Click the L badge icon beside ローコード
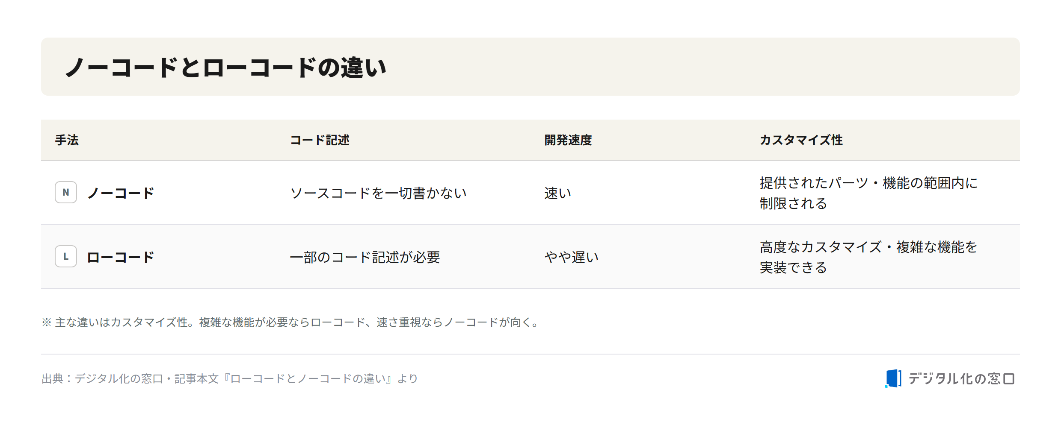Viewport: 1061px width, 428px height. [x=66, y=256]
